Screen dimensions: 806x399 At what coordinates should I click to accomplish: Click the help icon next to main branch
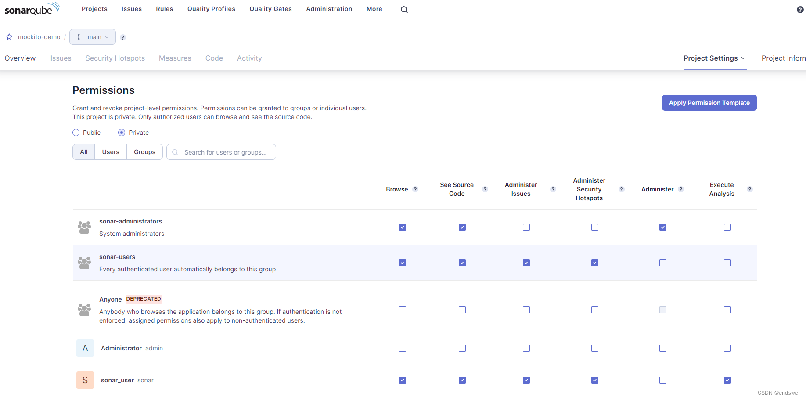[x=123, y=37]
